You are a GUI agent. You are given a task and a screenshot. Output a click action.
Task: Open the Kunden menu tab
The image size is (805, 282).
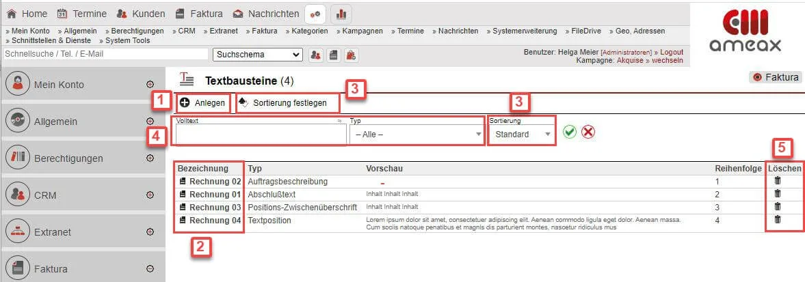click(x=140, y=14)
